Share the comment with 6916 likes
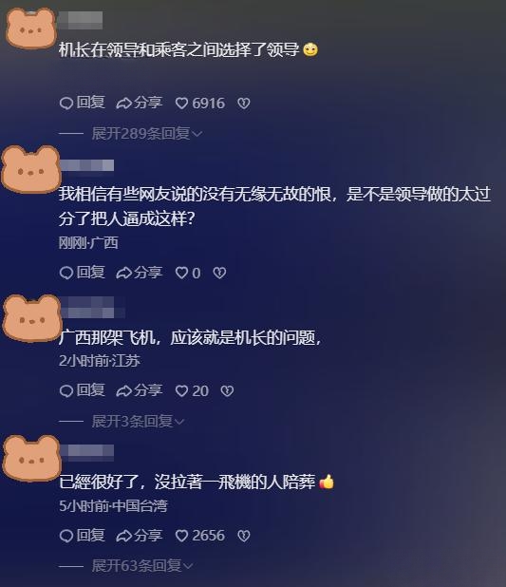 139,103
